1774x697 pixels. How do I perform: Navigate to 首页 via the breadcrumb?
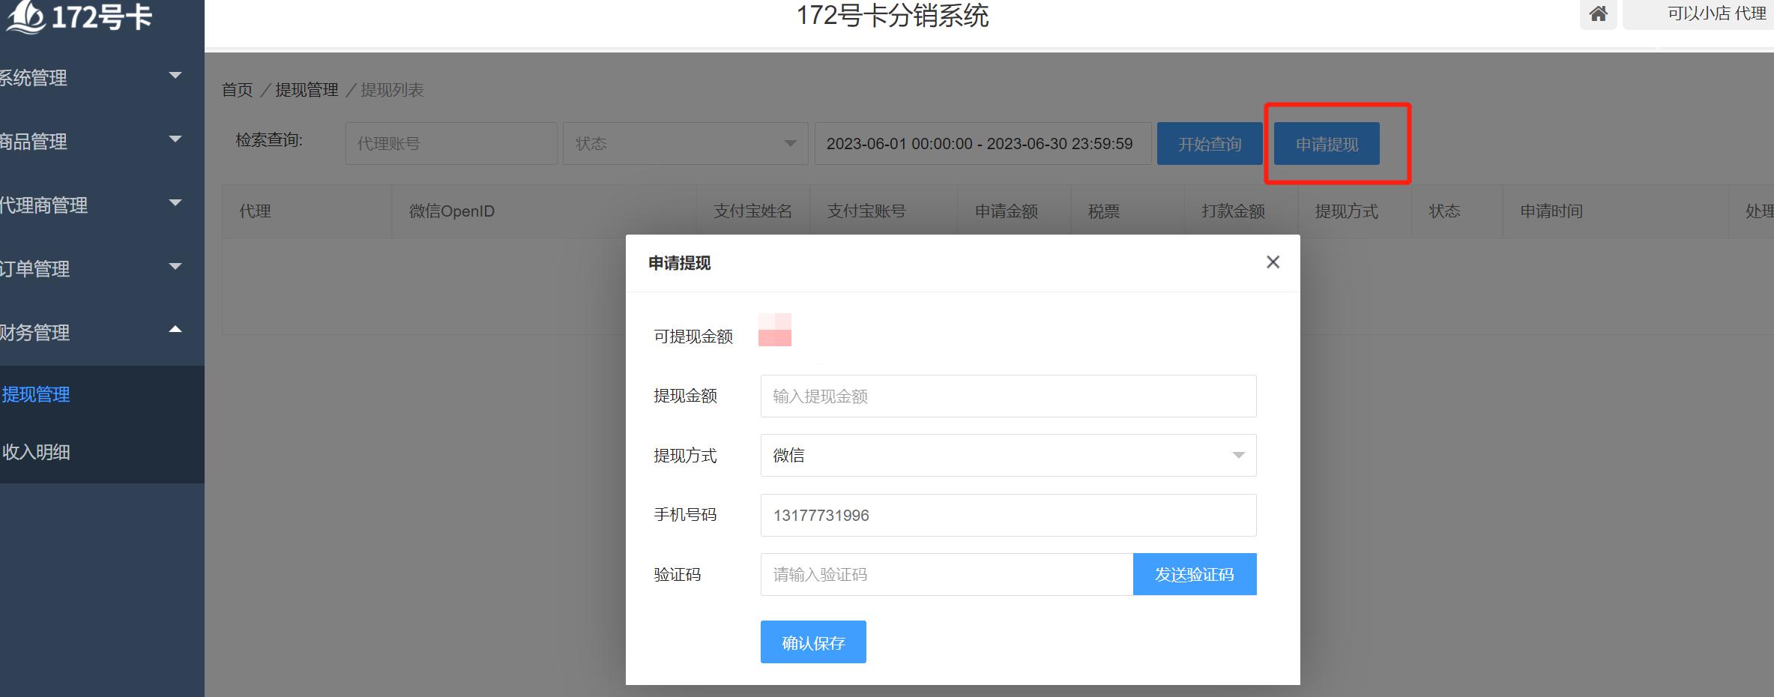point(238,89)
